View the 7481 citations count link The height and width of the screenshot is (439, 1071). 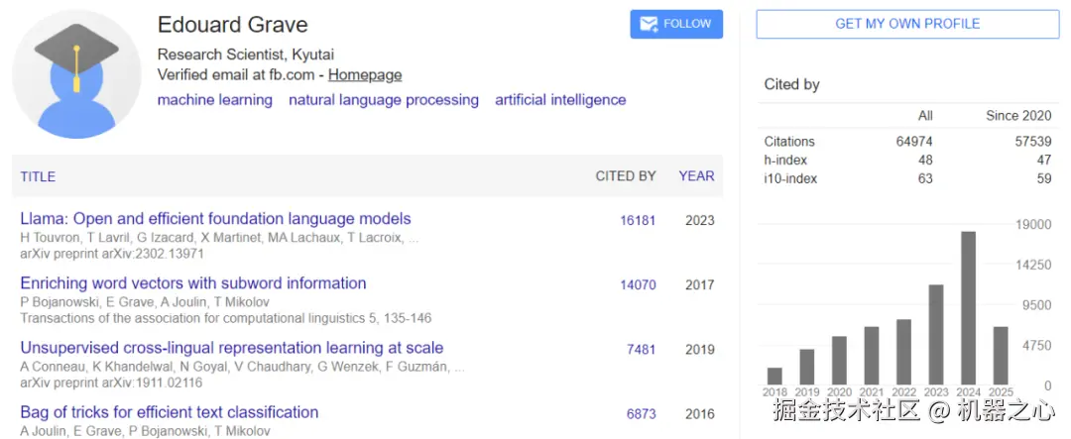pos(642,349)
